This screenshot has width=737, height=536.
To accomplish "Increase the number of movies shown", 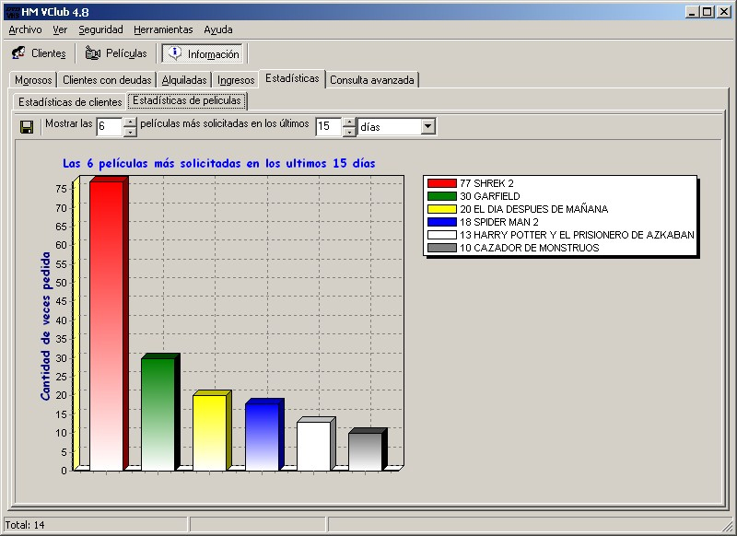I will 130,122.
